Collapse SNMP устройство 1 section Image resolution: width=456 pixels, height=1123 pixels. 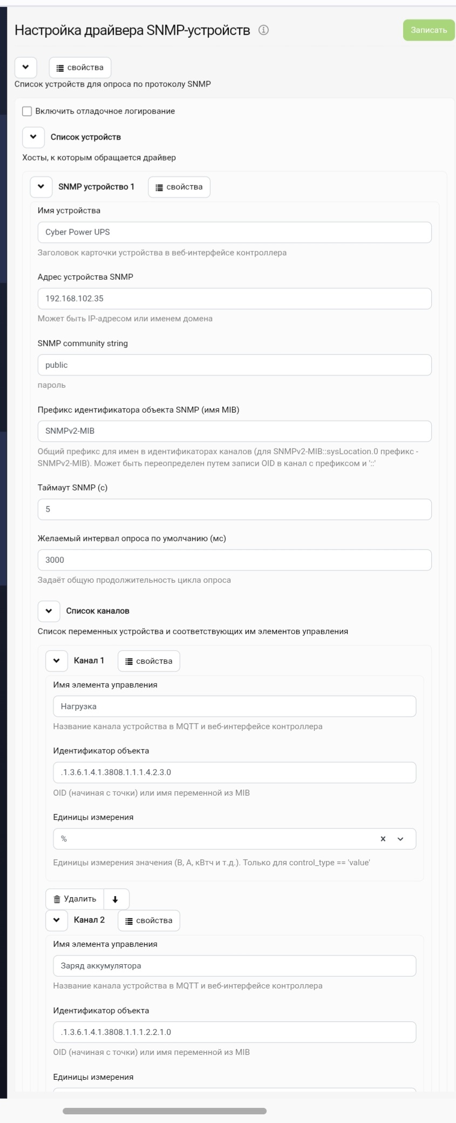click(x=41, y=187)
